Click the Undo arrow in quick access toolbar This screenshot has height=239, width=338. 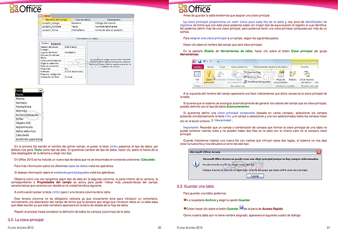(204, 61)
